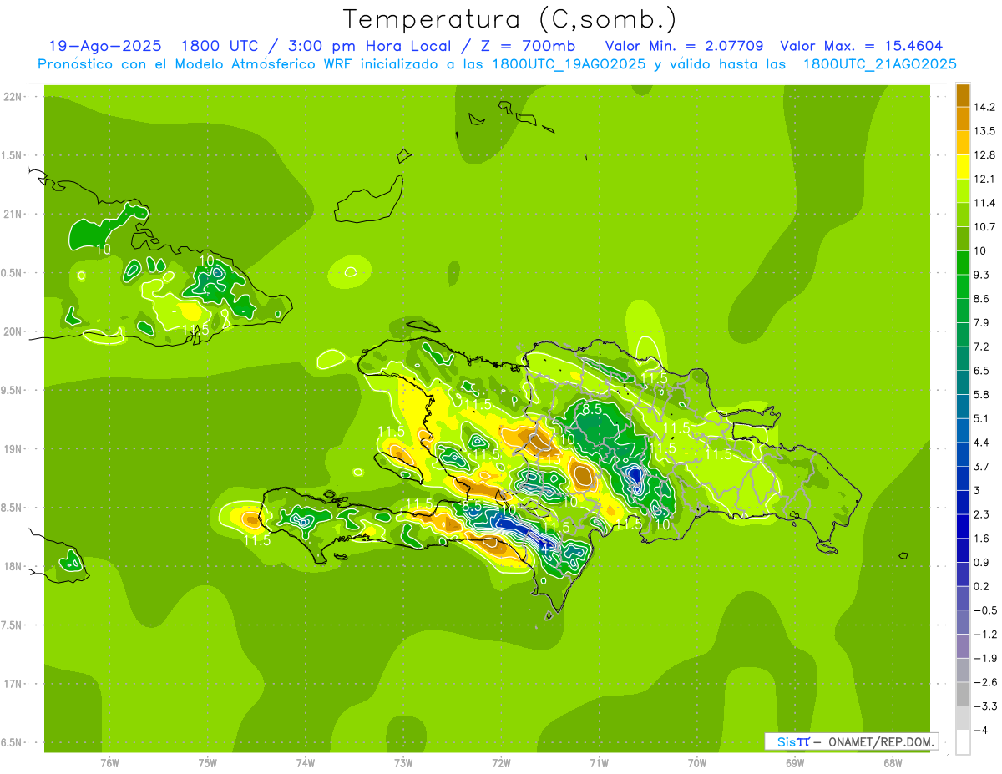This screenshot has height=774, width=1002.
Task: Click the "10.7" colorbar value
Action: (x=984, y=226)
